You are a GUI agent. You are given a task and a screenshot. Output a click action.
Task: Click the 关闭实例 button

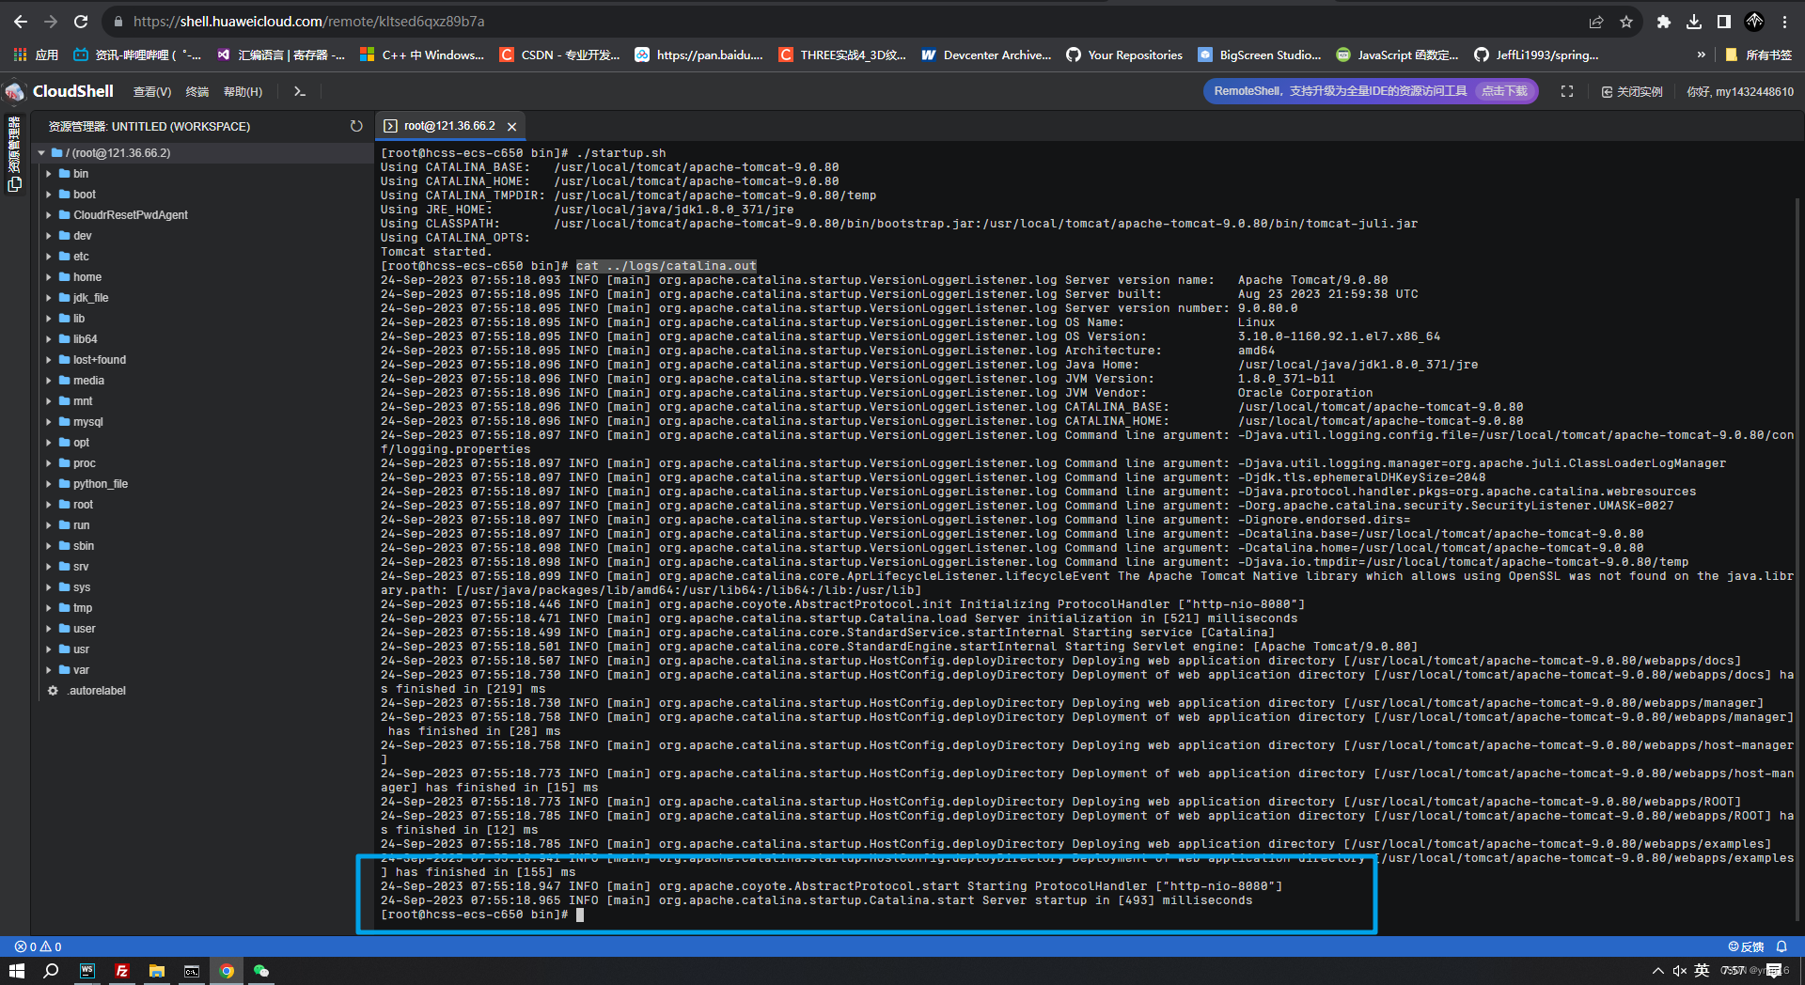(1632, 91)
